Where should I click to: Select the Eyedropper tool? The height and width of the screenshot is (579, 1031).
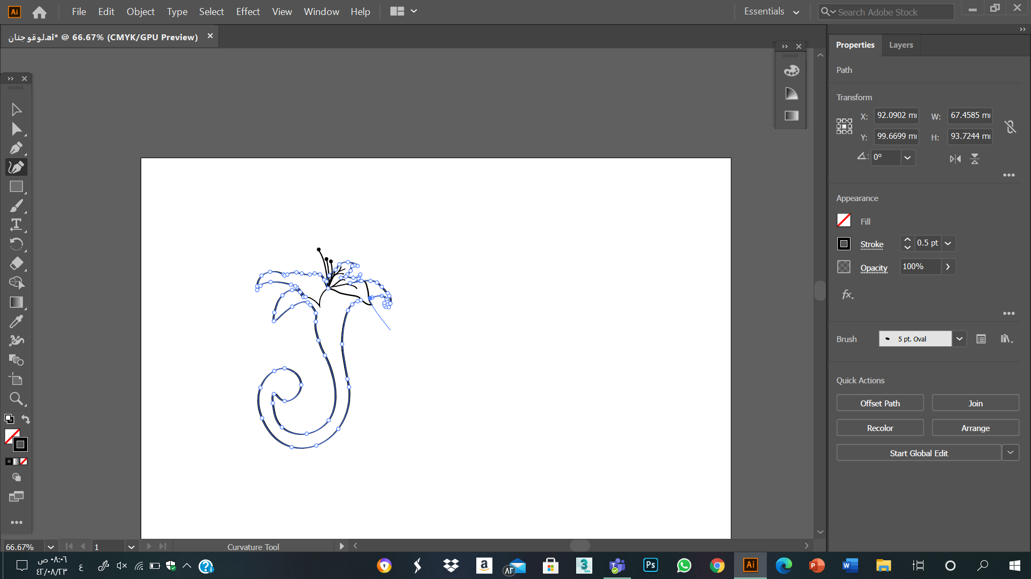pyautogui.click(x=16, y=321)
